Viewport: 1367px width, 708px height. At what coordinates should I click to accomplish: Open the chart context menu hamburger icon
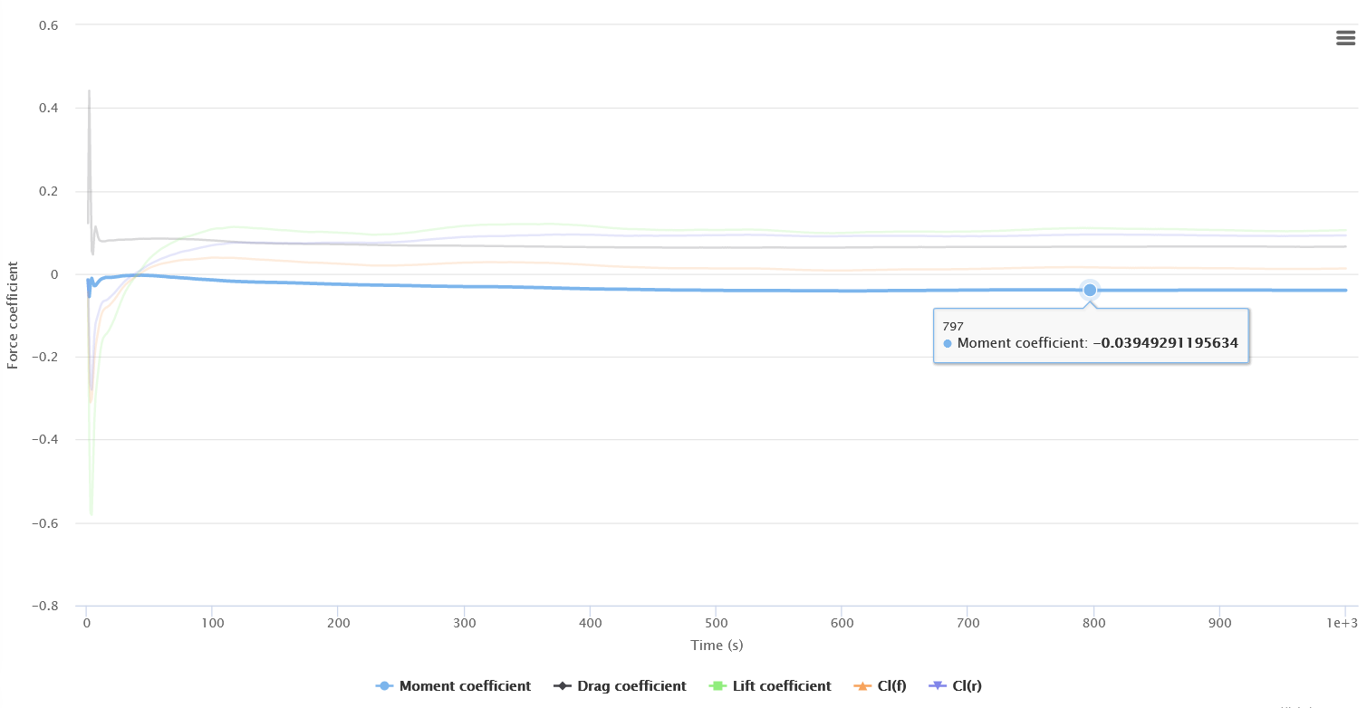[x=1345, y=38]
